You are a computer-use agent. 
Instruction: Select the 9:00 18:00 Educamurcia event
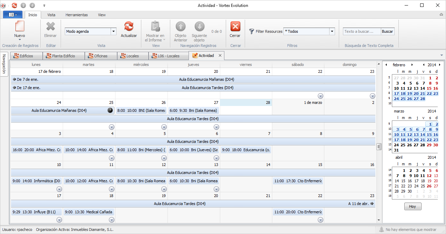(246, 150)
